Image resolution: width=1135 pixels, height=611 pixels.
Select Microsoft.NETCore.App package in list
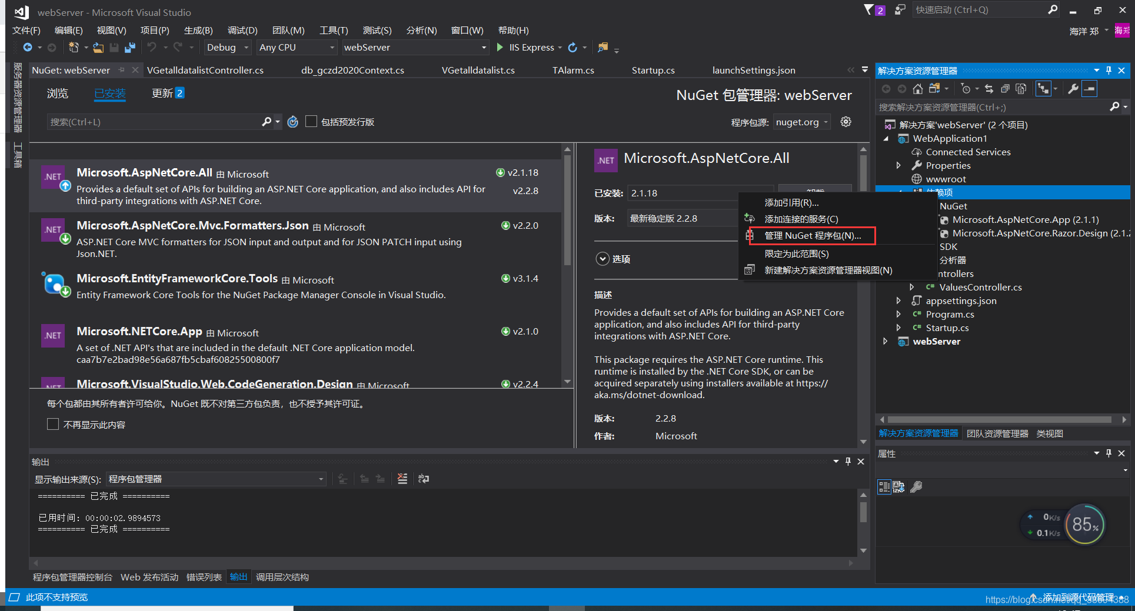point(294,345)
